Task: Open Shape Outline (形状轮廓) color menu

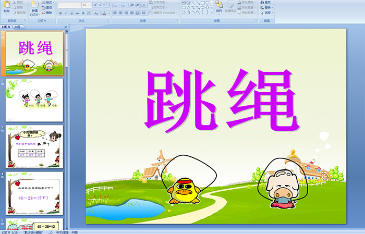Action: click(247, 7)
